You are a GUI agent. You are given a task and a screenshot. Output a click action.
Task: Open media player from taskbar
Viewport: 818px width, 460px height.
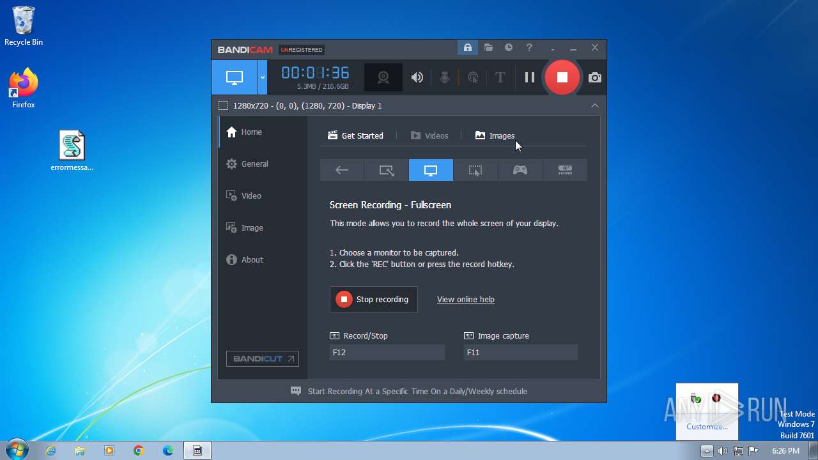(x=109, y=450)
